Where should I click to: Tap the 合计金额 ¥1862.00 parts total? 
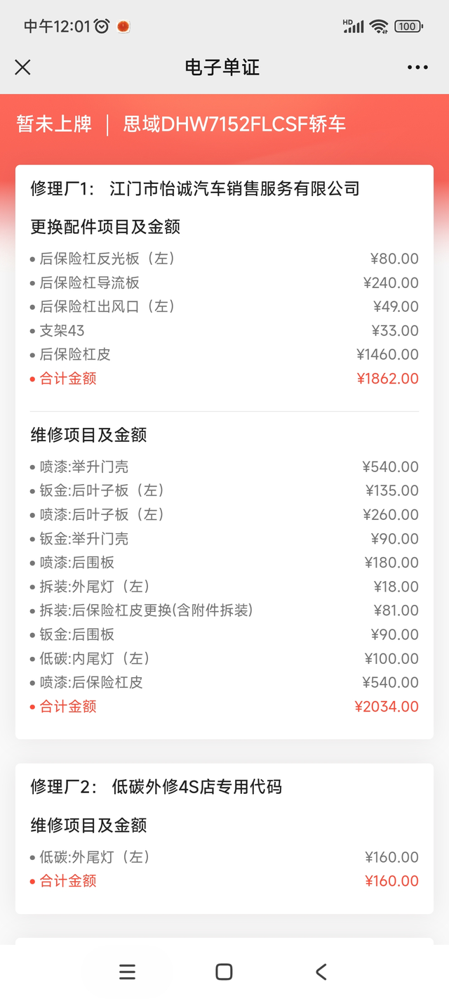pos(224,379)
